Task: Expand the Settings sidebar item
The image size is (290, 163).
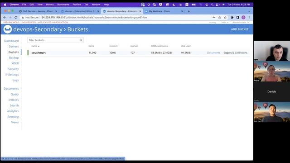Action: pos(6,74)
